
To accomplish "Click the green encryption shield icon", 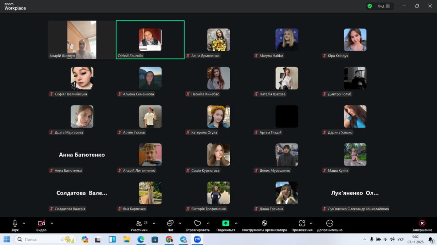I will tap(370, 6).
